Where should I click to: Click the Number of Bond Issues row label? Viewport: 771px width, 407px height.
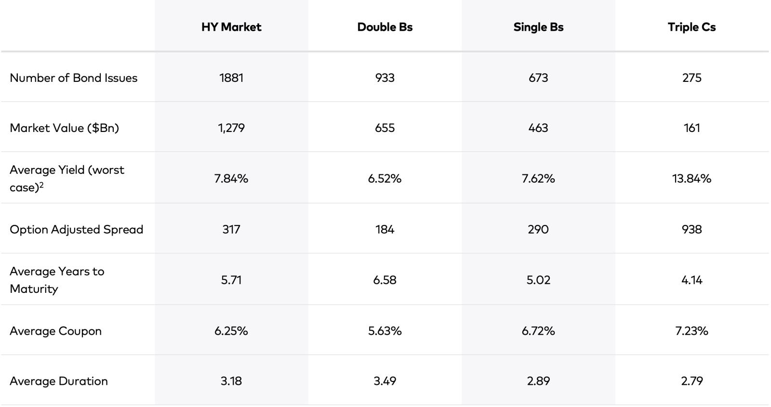(73, 78)
